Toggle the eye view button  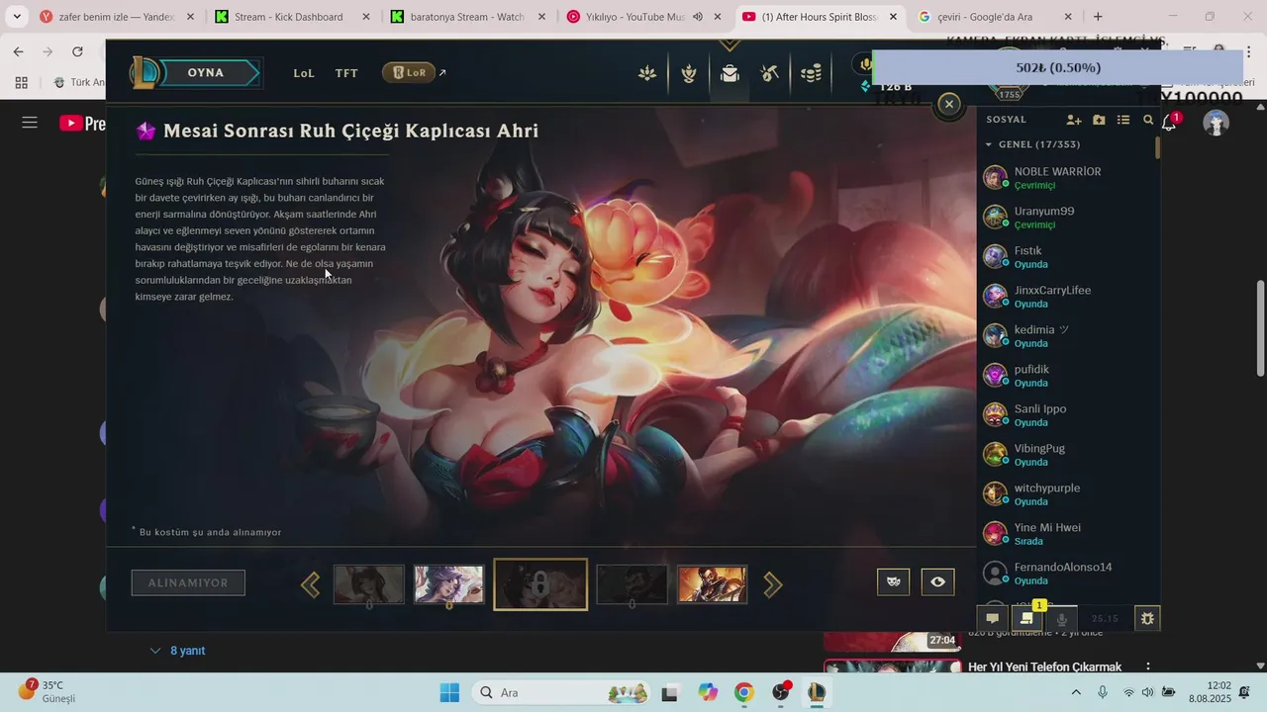point(937,581)
